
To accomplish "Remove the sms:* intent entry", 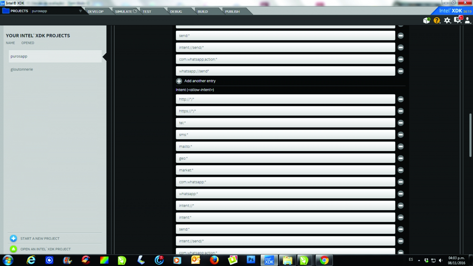I will click(x=400, y=135).
